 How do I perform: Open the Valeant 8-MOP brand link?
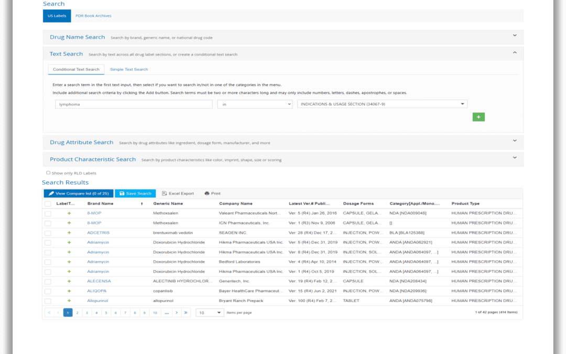pyautogui.click(x=94, y=213)
